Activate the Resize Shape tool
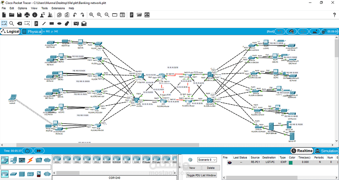 point(27,23)
